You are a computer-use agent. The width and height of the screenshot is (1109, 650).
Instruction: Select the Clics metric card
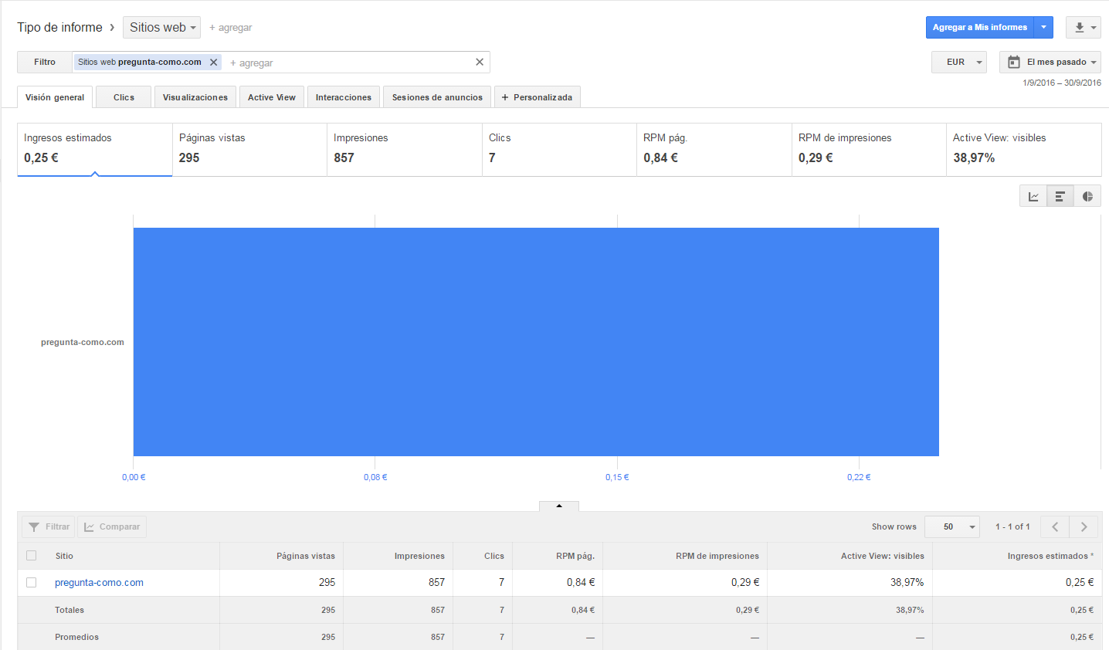pos(560,150)
